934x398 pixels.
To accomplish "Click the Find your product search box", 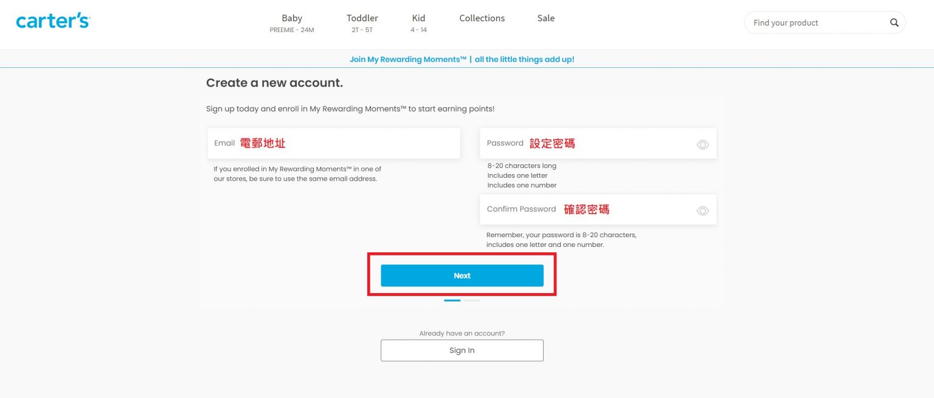I will [815, 23].
